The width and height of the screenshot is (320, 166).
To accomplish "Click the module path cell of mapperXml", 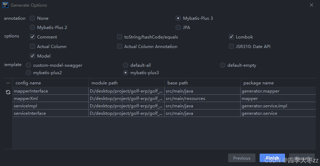I will coord(126,99).
